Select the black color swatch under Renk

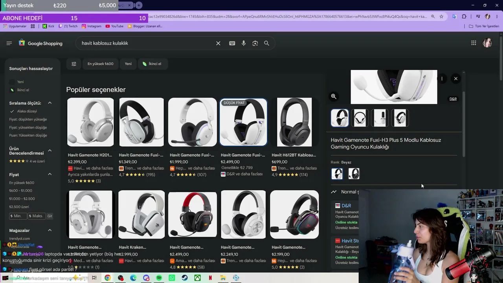(x=354, y=174)
